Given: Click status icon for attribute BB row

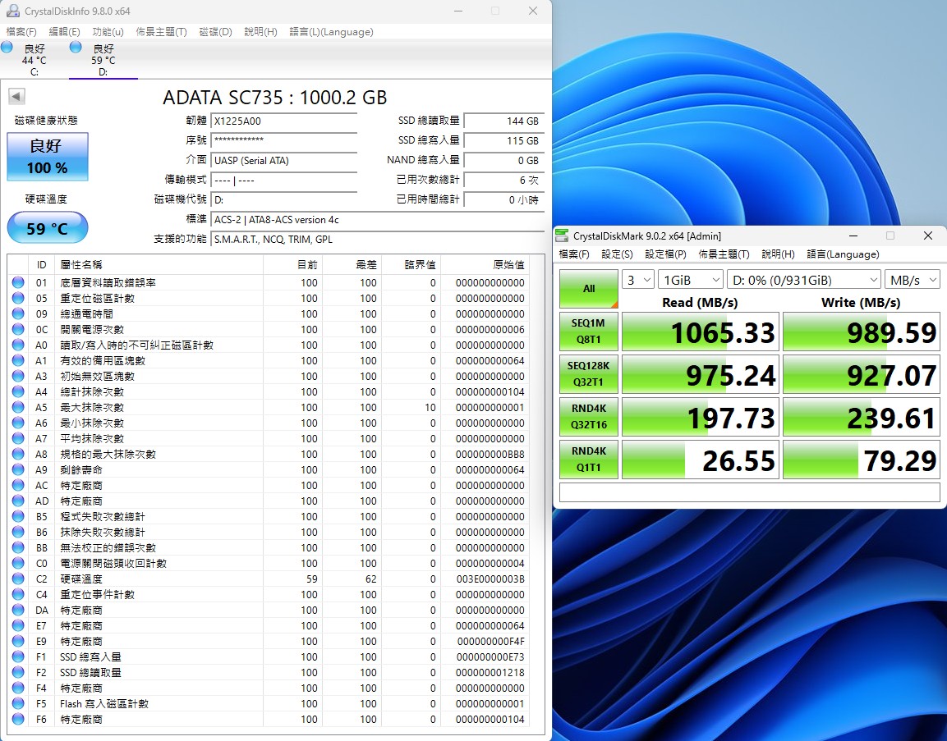Looking at the screenshot, I should [18, 547].
